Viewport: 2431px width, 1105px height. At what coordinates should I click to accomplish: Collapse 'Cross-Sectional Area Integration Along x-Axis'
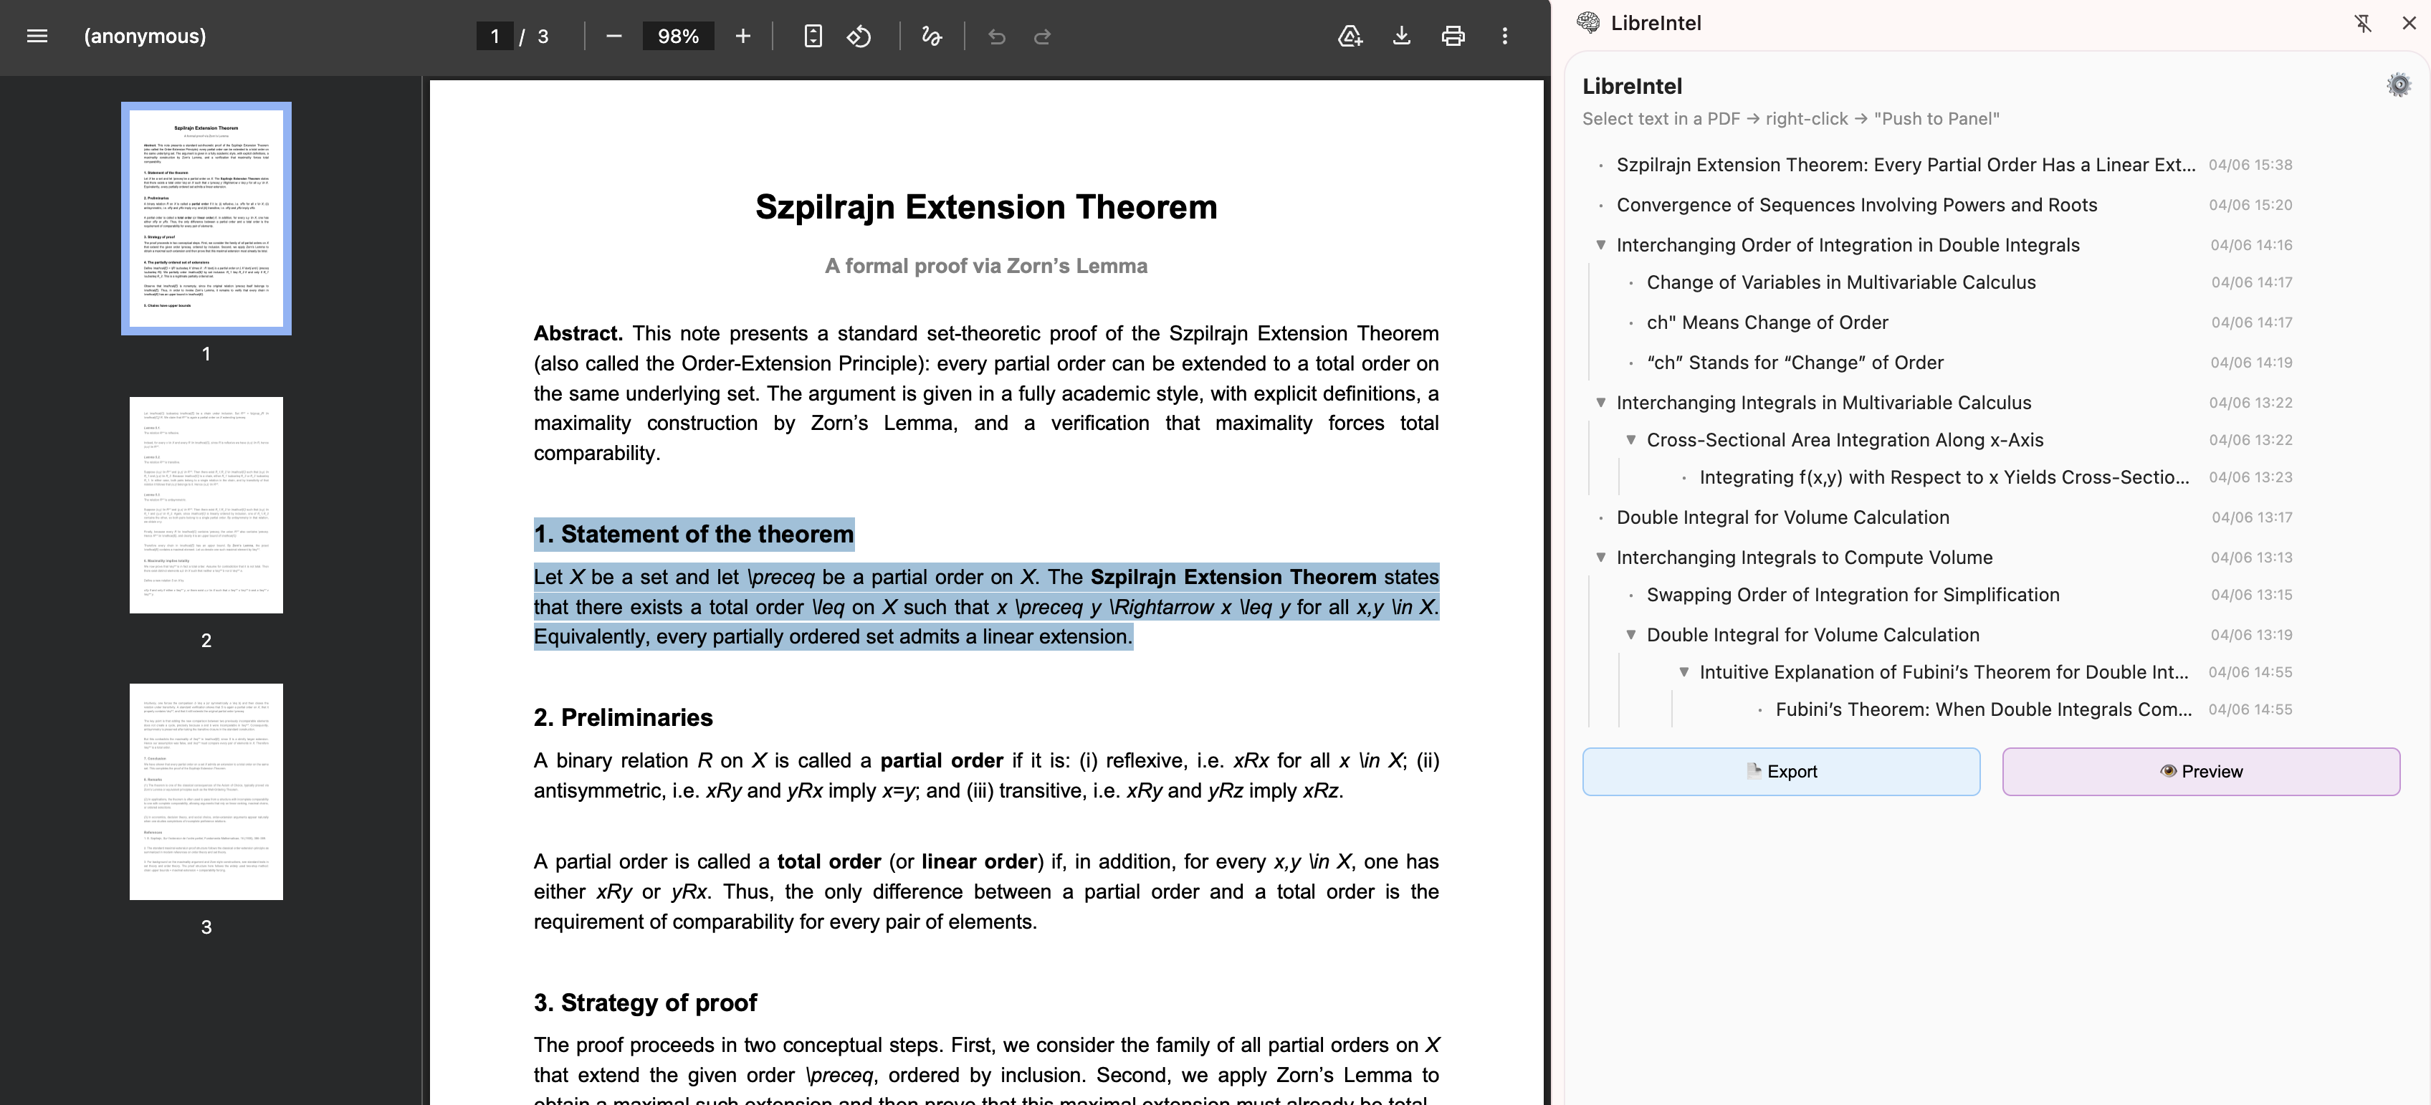pos(1633,439)
